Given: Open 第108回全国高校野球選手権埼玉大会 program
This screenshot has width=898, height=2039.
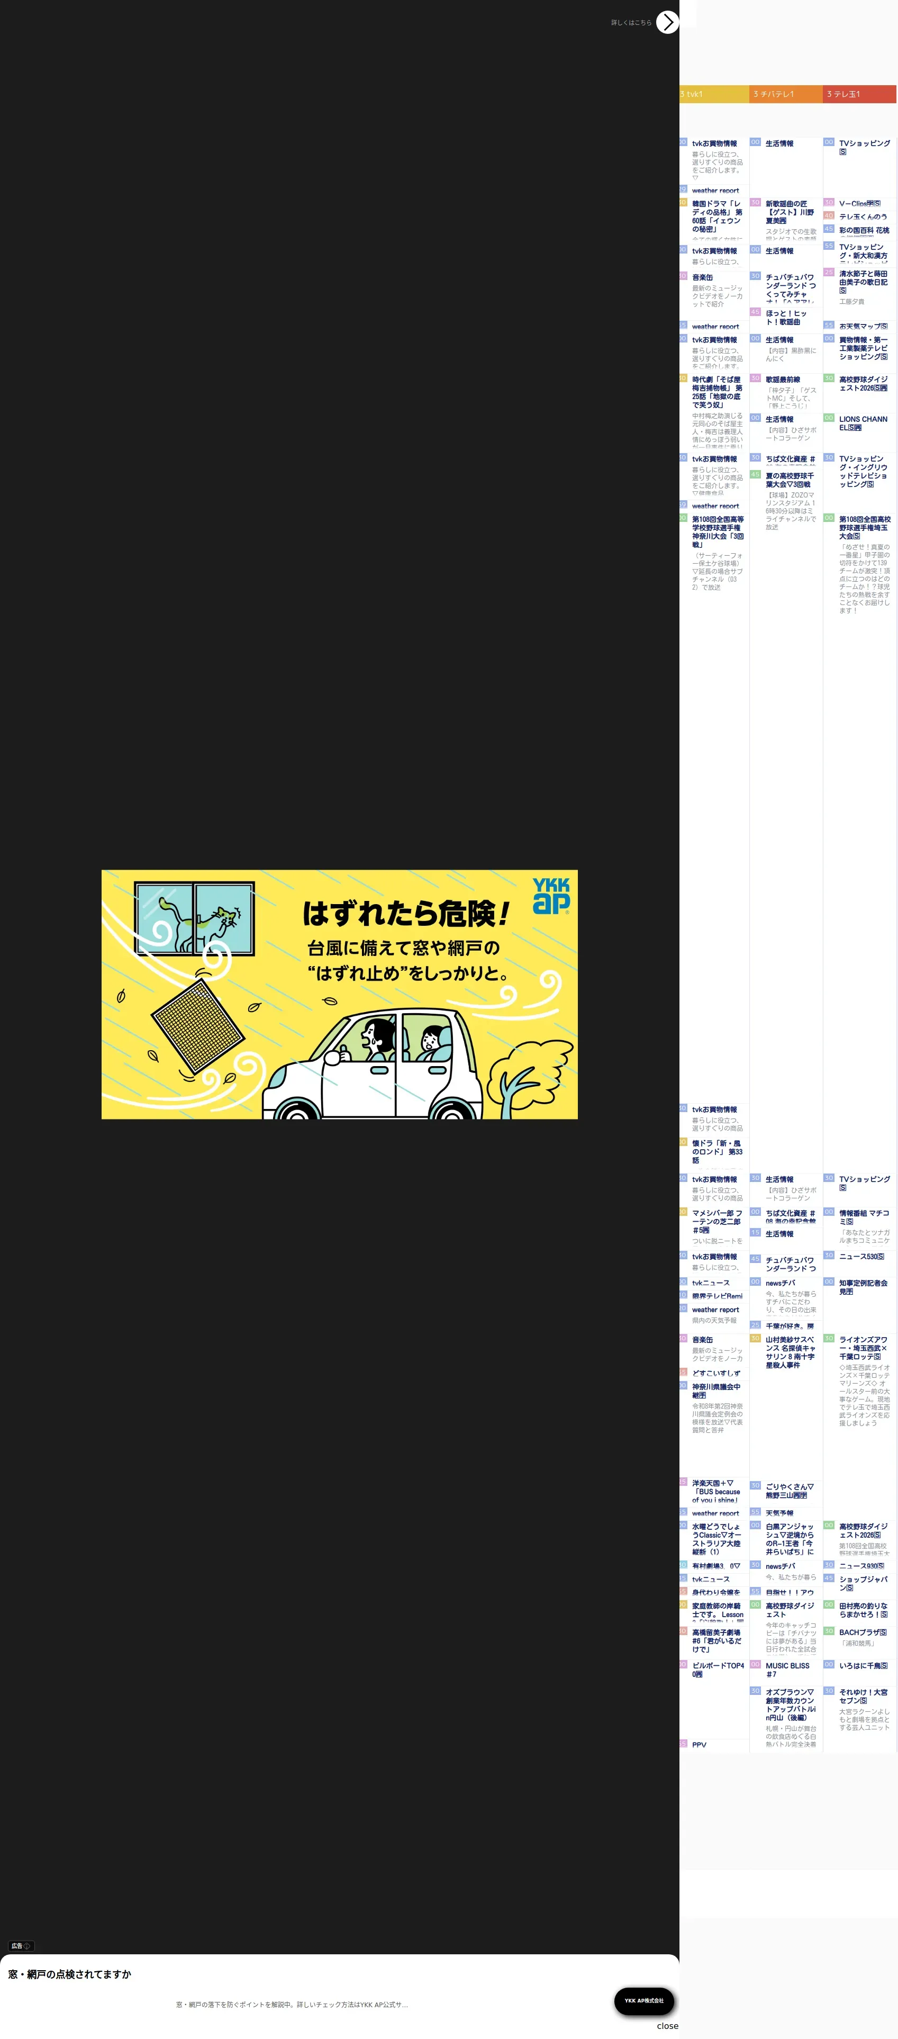Looking at the screenshot, I should click(x=865, y=528).
